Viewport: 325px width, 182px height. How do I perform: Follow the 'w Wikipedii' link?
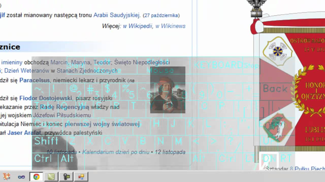[137, 26]
